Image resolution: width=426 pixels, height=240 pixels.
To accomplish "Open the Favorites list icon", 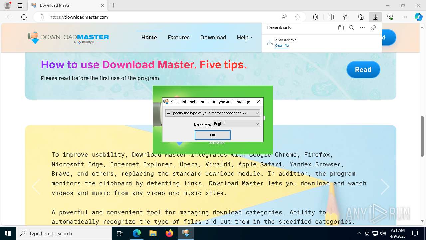I will pyautogui.click(x=346, y=17).
